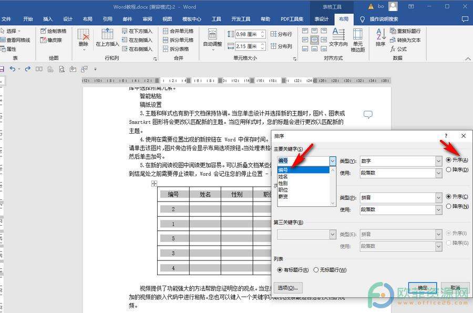Click the Undo arrow in quick access toolbar
The image size is (473, 313).
[x=13, y=69]
